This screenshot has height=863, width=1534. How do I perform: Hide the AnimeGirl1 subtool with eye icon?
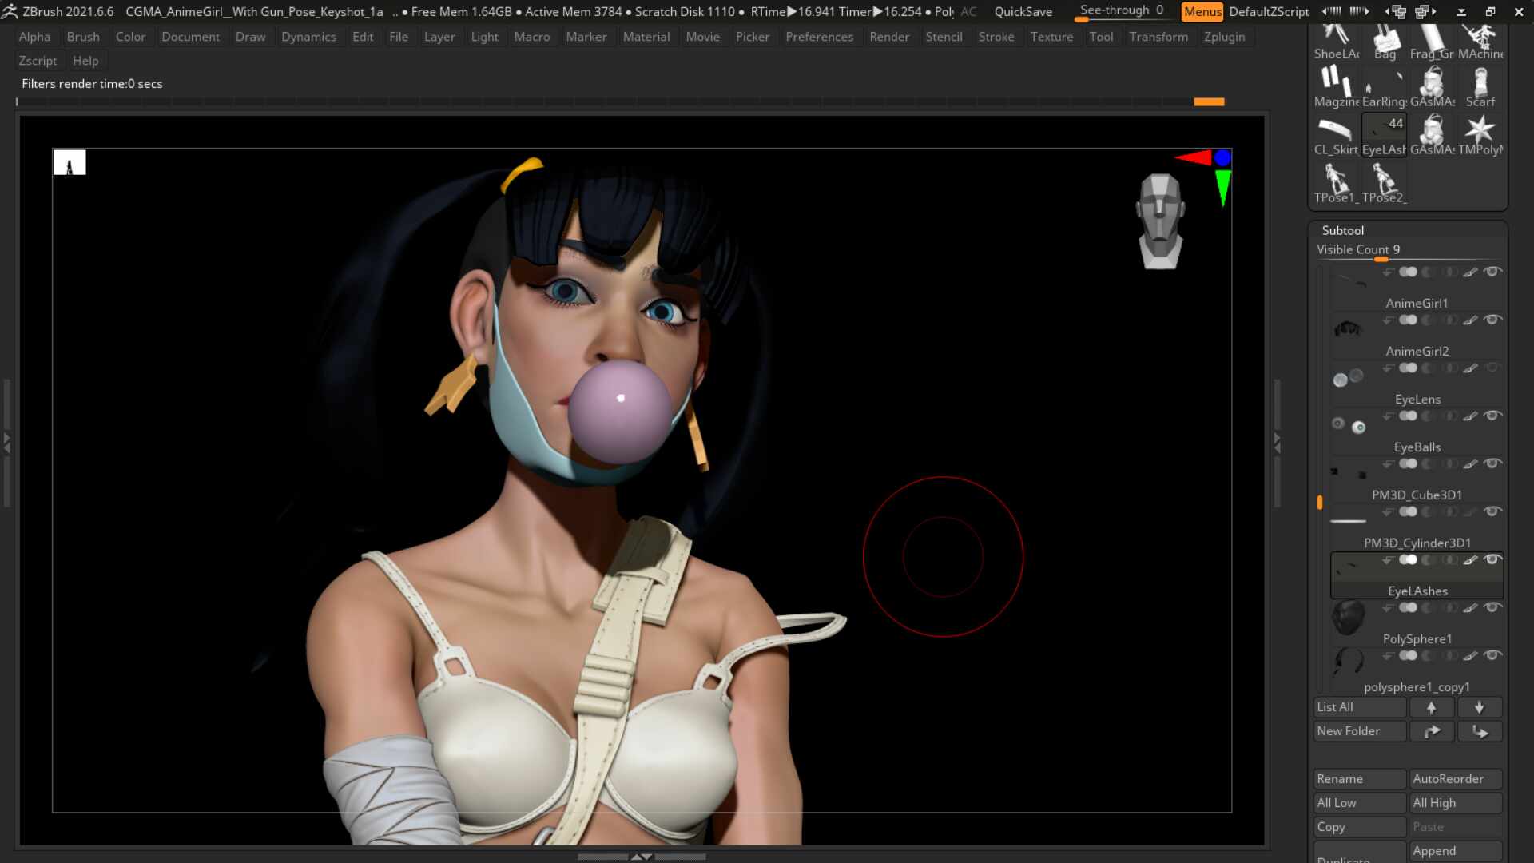click(x=1492, y=272)
